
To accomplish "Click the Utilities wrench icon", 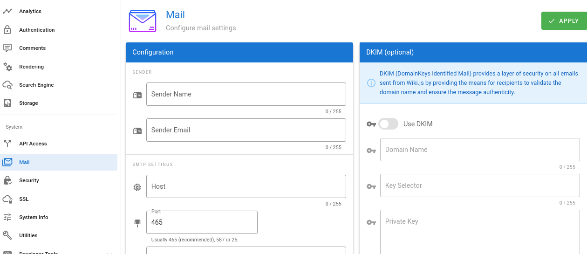I will point(7,235).
